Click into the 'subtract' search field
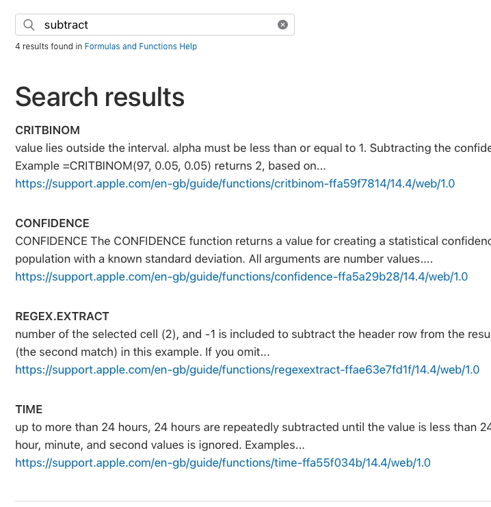This screenshot has width=491, height=507. point(157,25)
